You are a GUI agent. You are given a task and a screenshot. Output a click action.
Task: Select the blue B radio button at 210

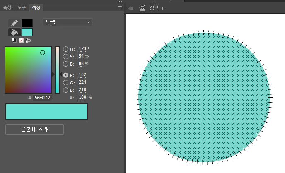(65, 90)
